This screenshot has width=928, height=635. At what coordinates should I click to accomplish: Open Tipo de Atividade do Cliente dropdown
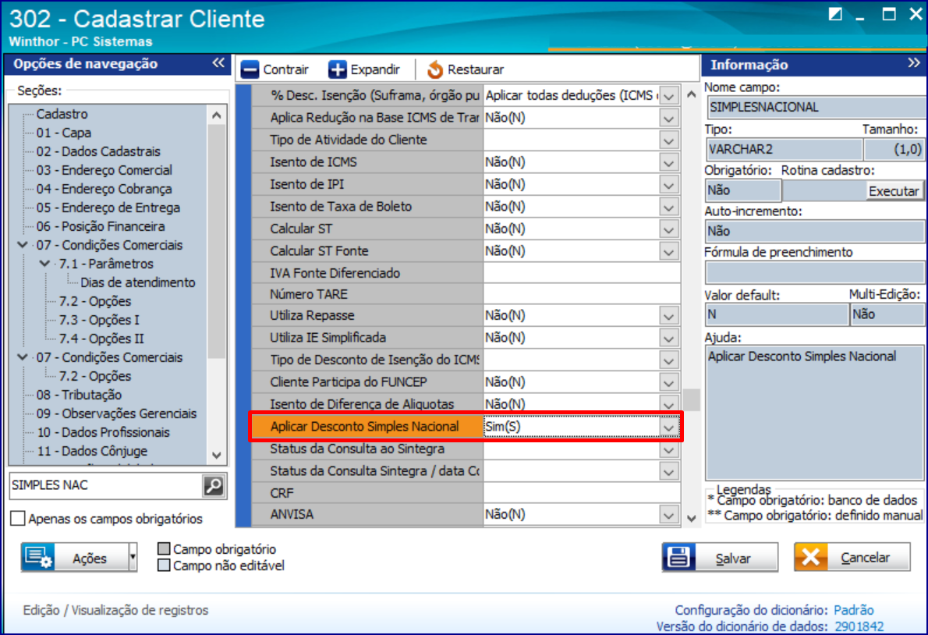coord(669,140)
